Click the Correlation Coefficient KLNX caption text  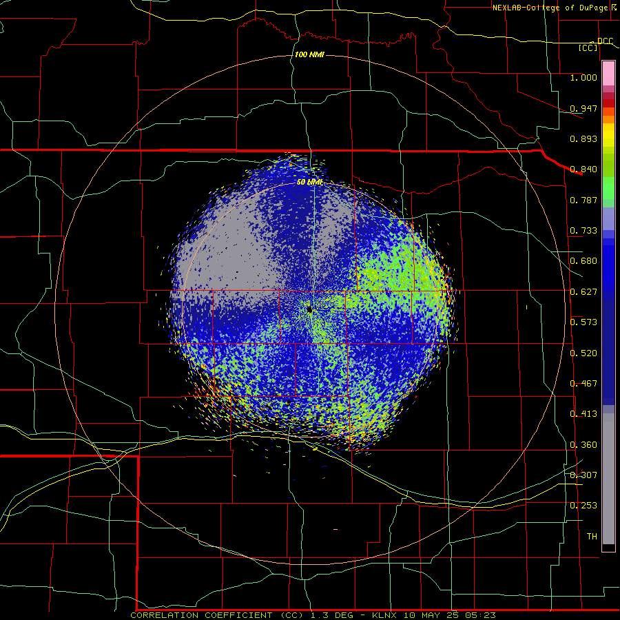click(313, 615)
